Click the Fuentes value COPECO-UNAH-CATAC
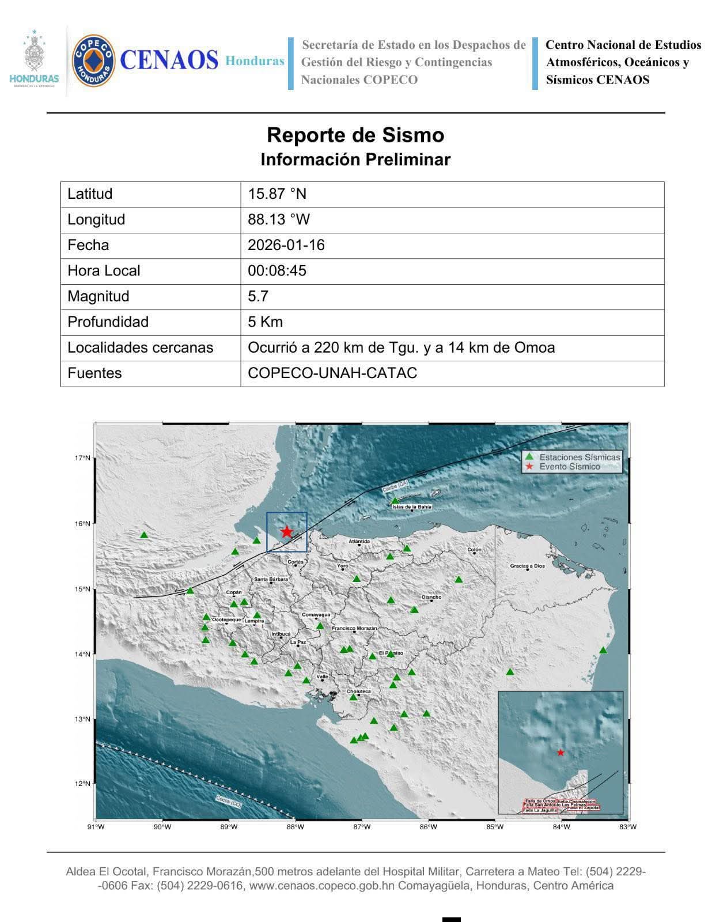Image resolution: width=712 pixels, height=922 pixels. 332,373
